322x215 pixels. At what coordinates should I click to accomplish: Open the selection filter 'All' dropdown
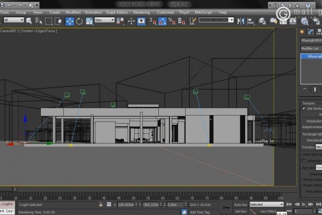tap(13, 20)
